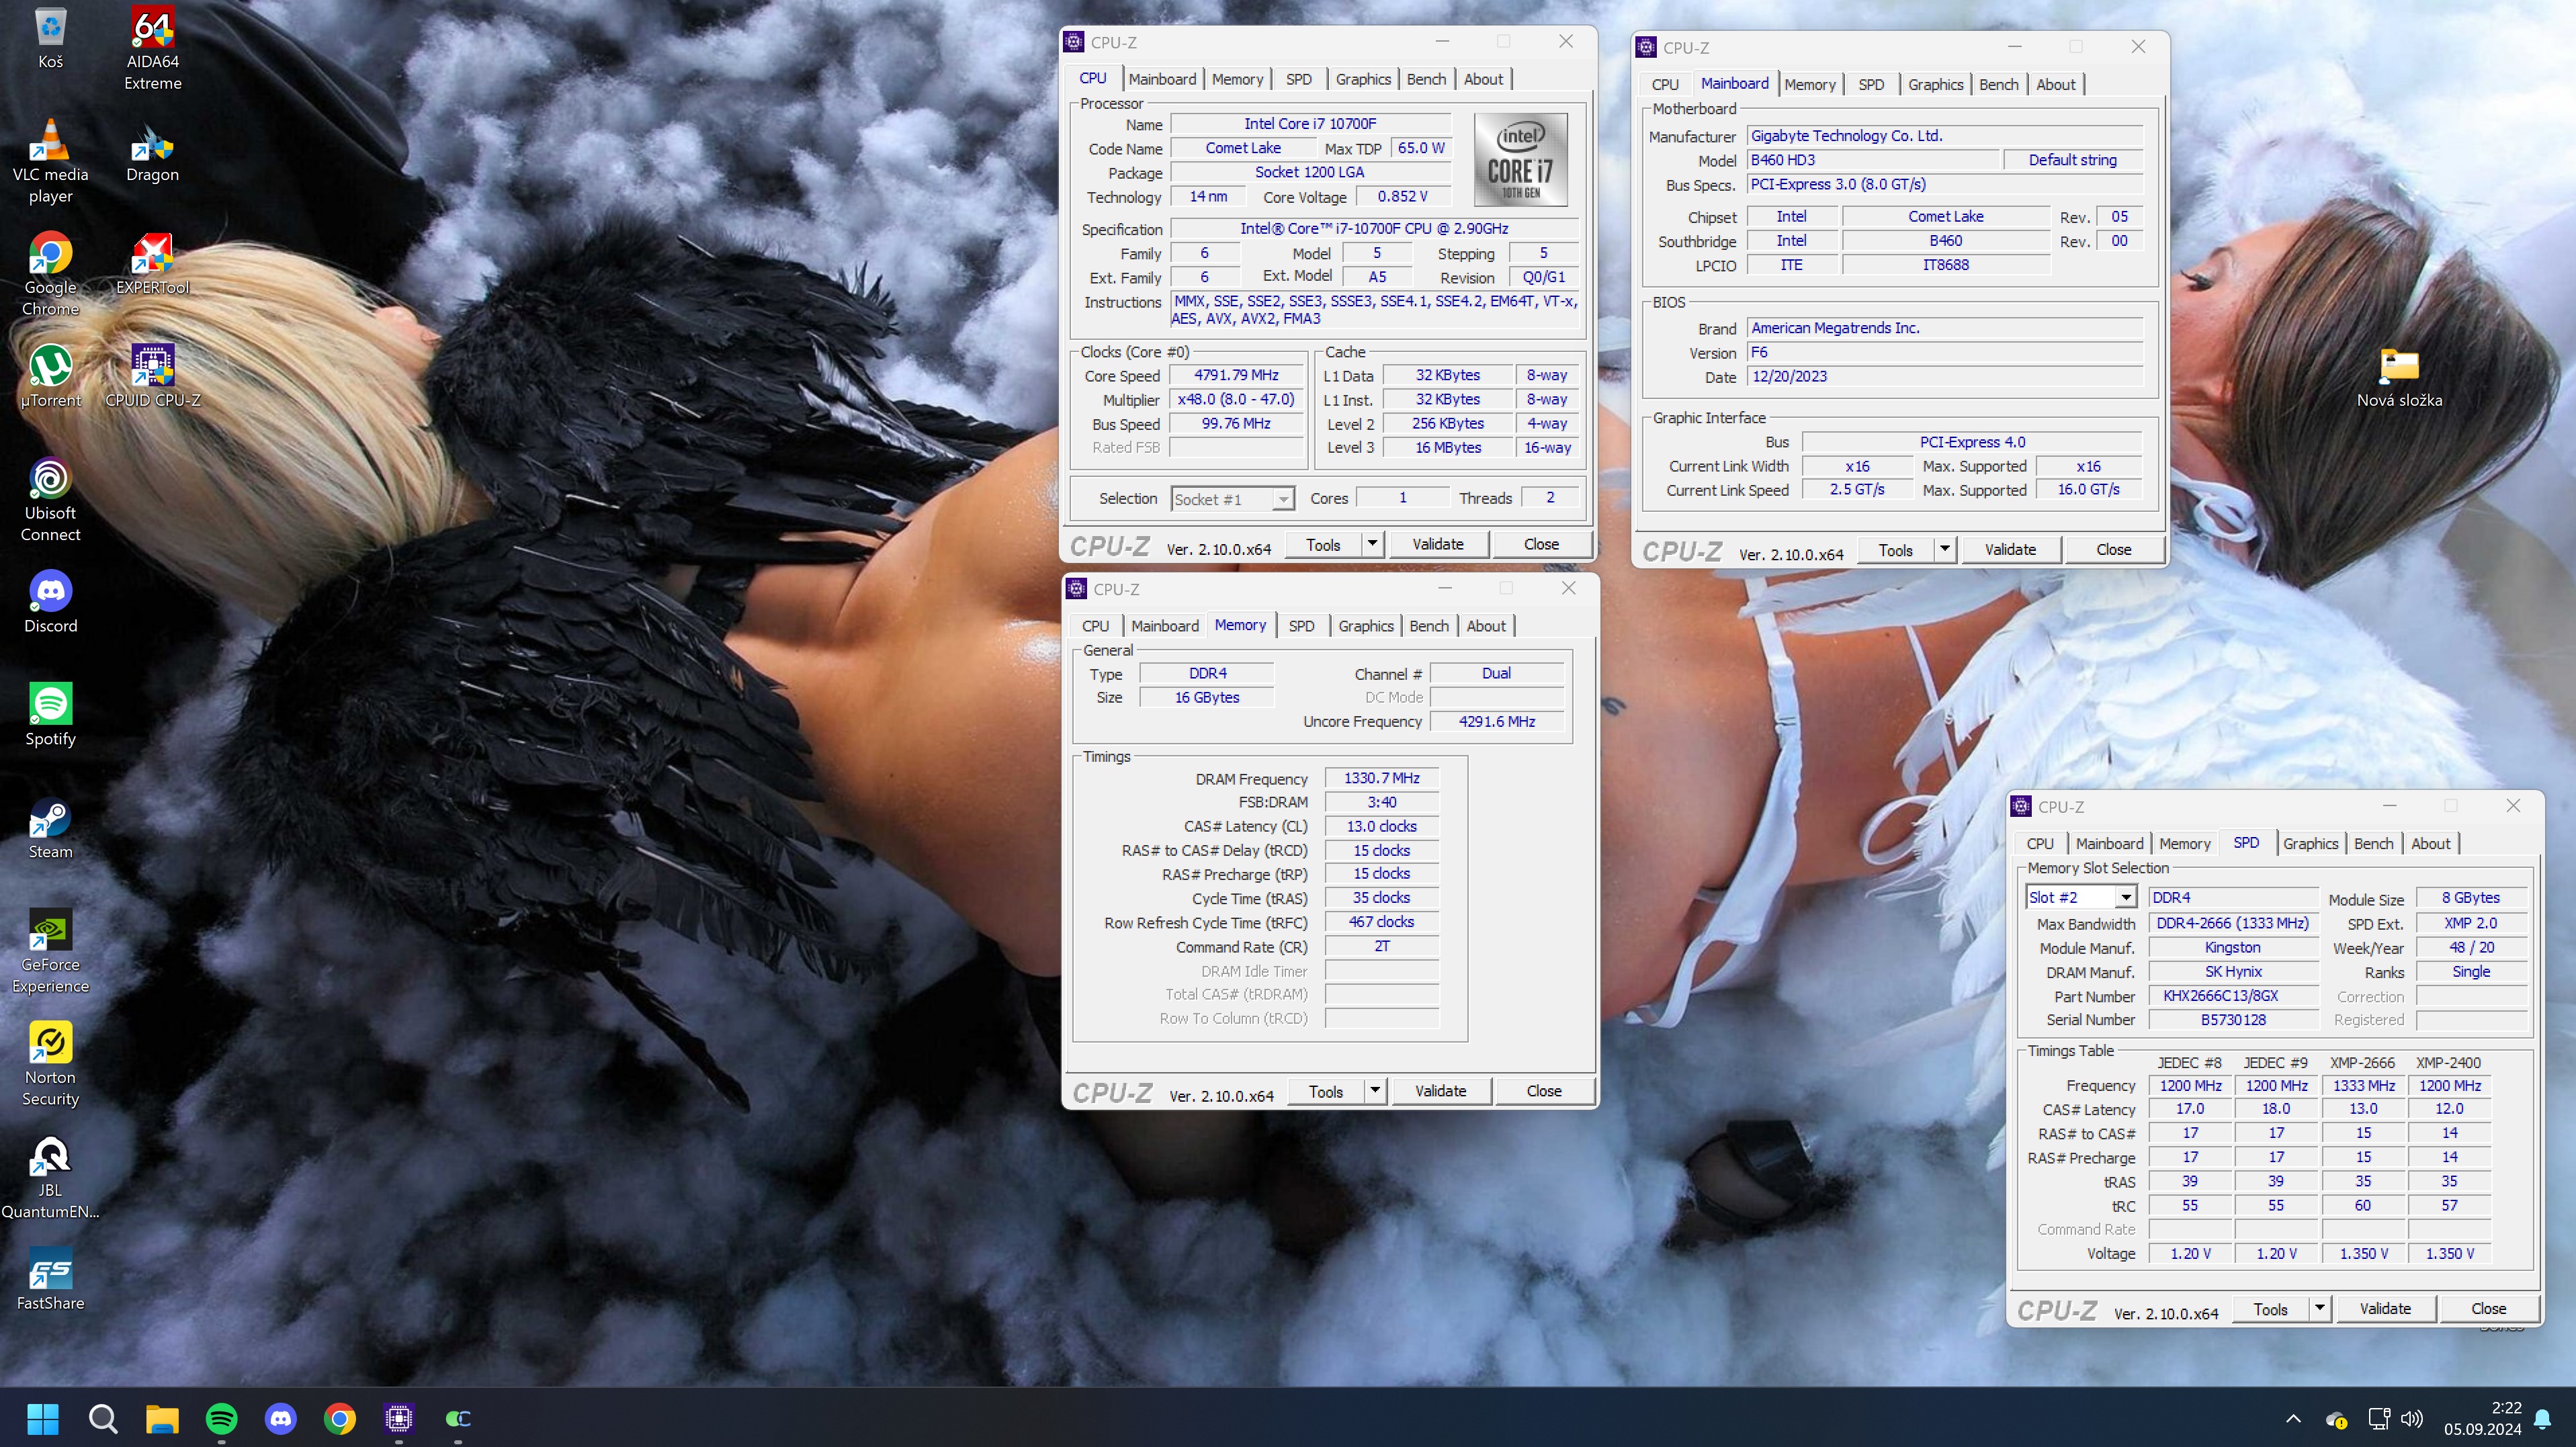Open the notifications bell
The image size is (2576, 1447).
coord(2542,1419)
